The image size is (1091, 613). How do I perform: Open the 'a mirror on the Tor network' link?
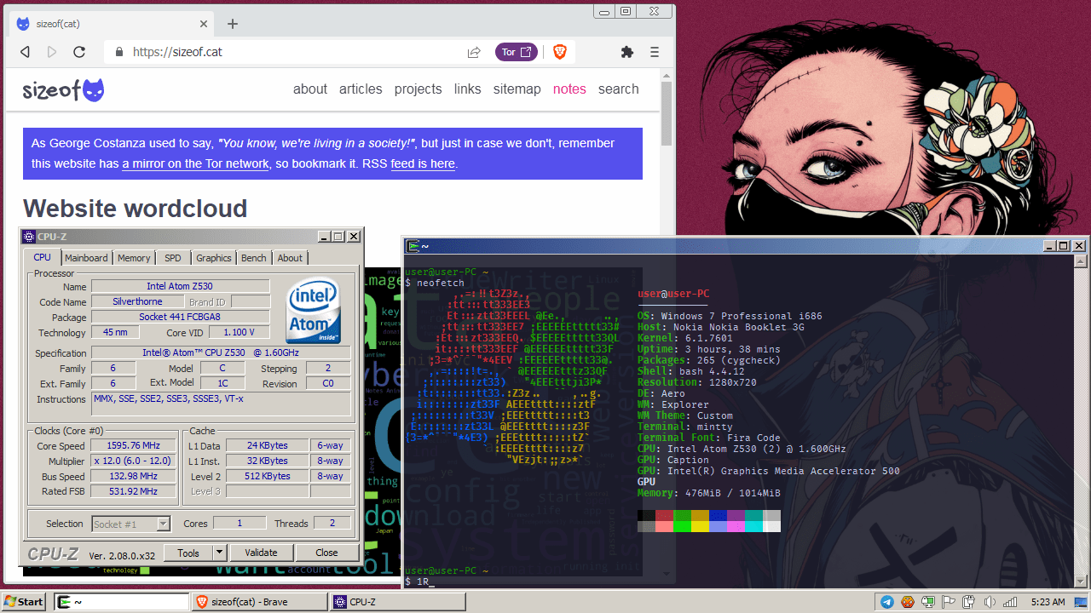coord(195,163)
